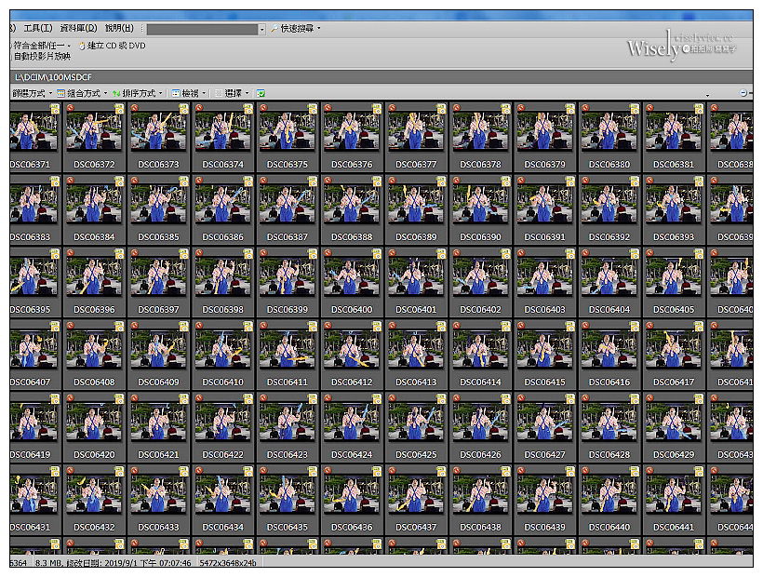The width and height of the screenshot is (763, 577).
Task: Select thumbnail DSC06372
Action: pos(94,131)
